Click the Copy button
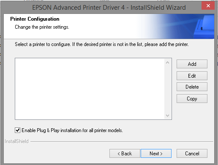The height and width of the screenshot is (165, 218). 192,99
